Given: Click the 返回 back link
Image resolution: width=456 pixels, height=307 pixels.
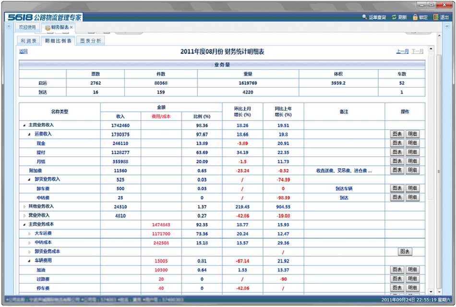Looking at the screenshot, I should tap(23, 51).
